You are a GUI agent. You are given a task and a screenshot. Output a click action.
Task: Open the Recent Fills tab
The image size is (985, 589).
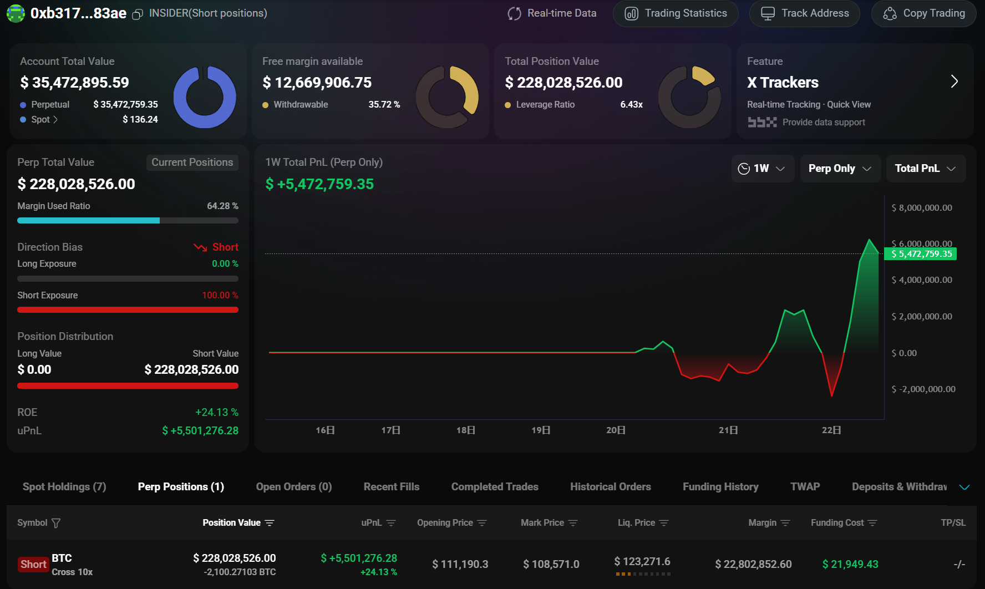[391, 487]
